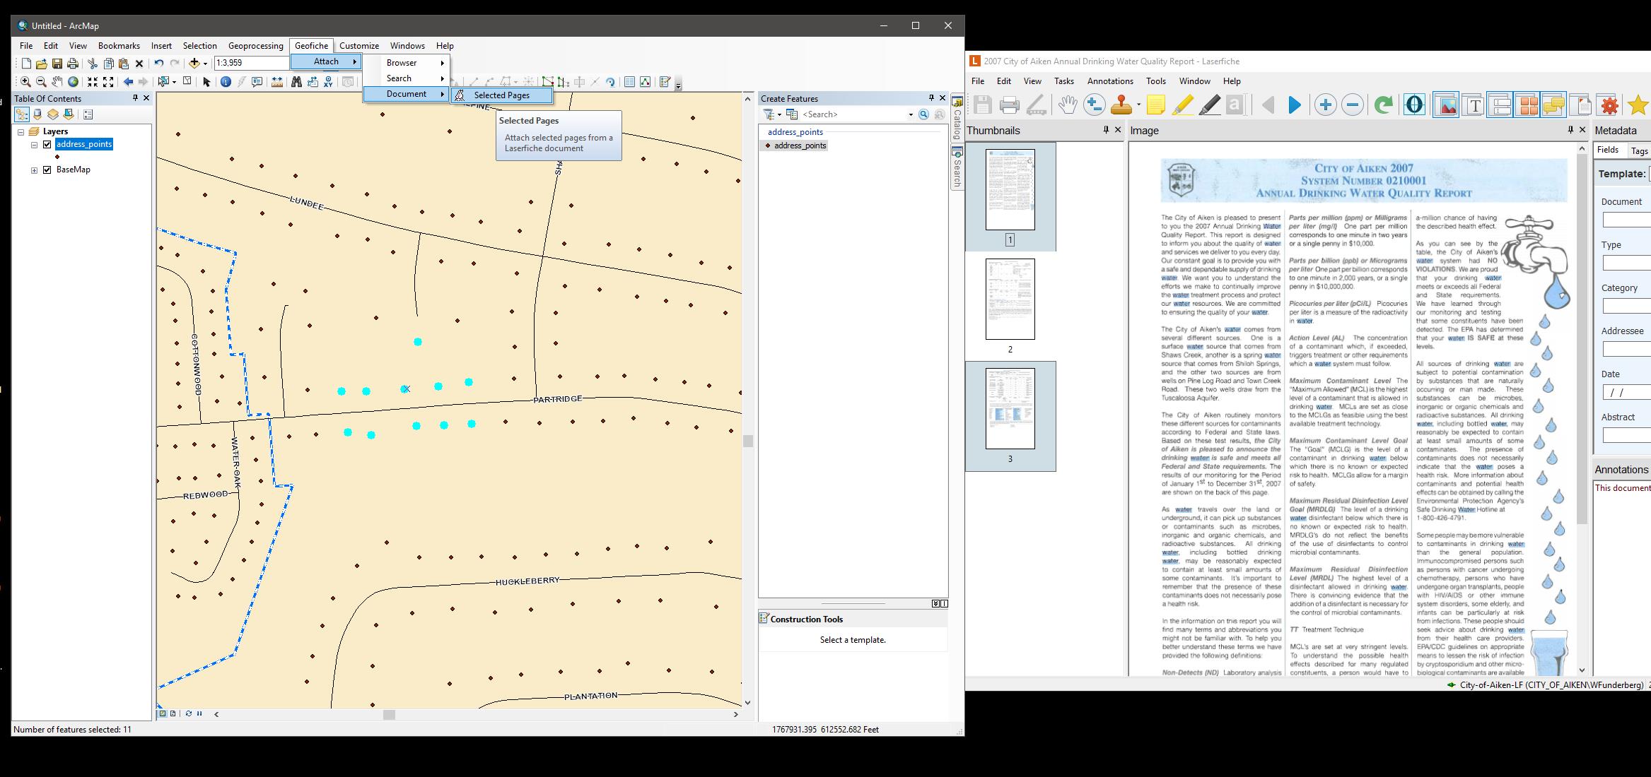Viewport: 1651px width, 777px height.
Task: Select the Find binoculars tool
Action: (296, 82)
